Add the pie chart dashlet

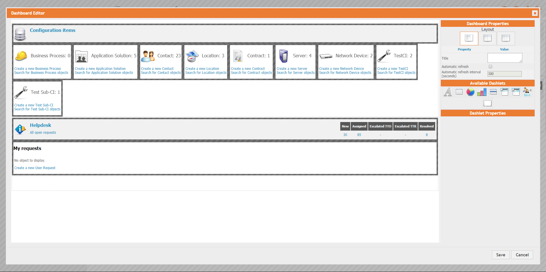coord(470,92)
